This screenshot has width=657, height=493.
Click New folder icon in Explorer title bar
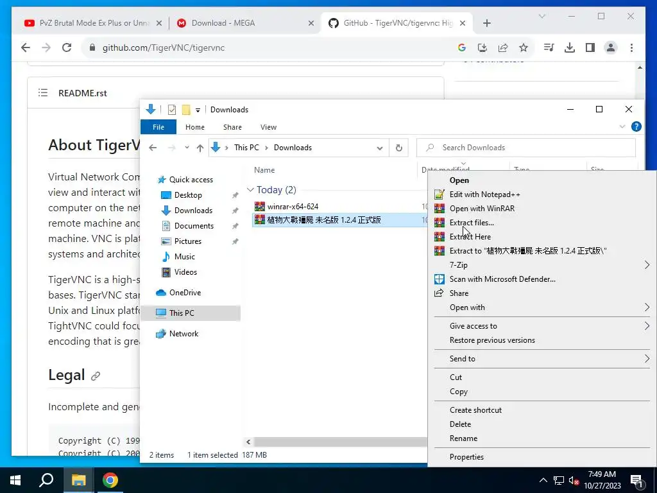pyautogui.click(x=186, y=110)
